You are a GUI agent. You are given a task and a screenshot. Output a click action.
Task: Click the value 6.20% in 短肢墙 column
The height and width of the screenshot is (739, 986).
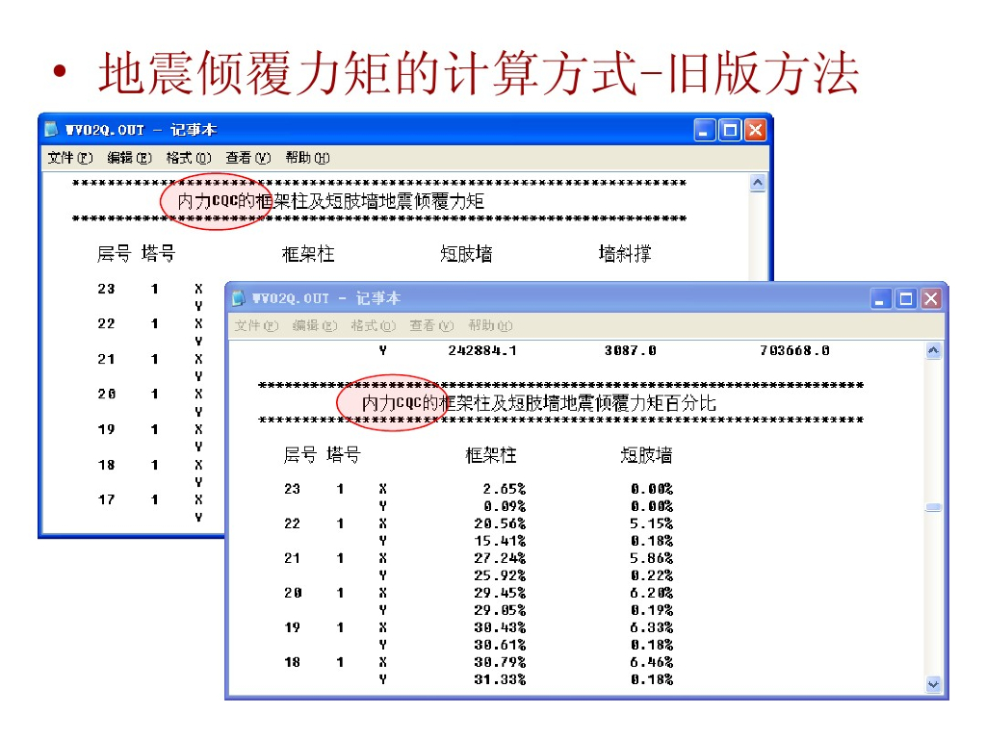pyautogui.click(x=652, y=593)
